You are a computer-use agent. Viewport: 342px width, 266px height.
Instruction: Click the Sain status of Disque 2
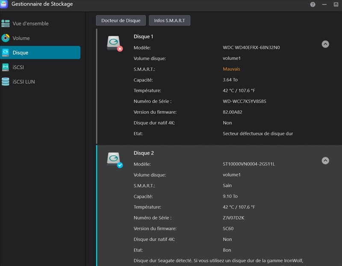pyautogui.click(x=227, y=186)
